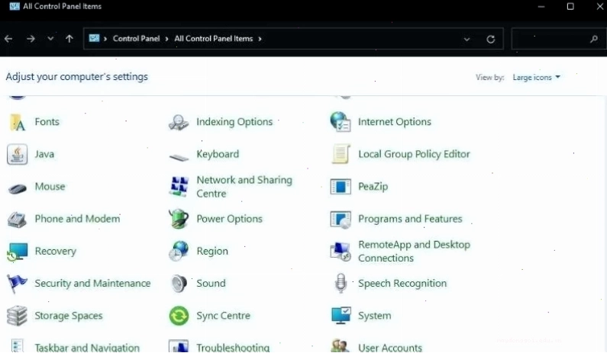This screenshot has height=353, width=607.
Task: Open the Fonts folder icon
Action: [17, 122]
